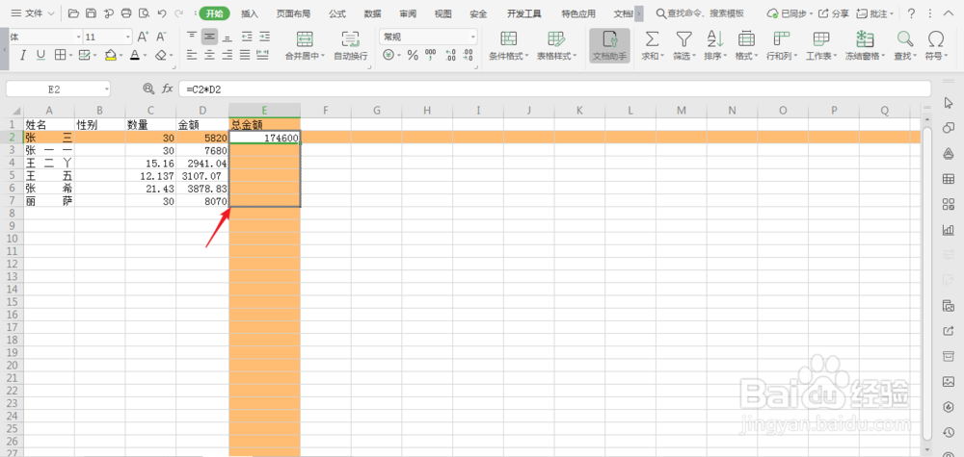This screenshot has width=964, height=457.
Task: Click 筛选 filter funnel icon
Action: tap(683, 39)
